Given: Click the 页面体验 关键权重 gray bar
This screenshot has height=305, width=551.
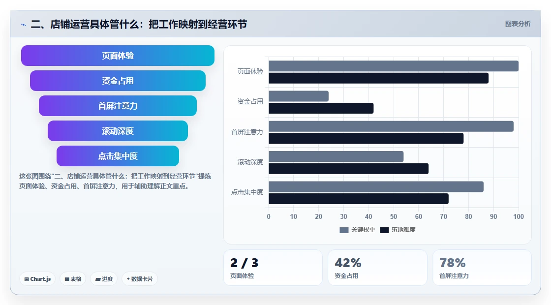Looking at the screenshot, I should [394, 66].
